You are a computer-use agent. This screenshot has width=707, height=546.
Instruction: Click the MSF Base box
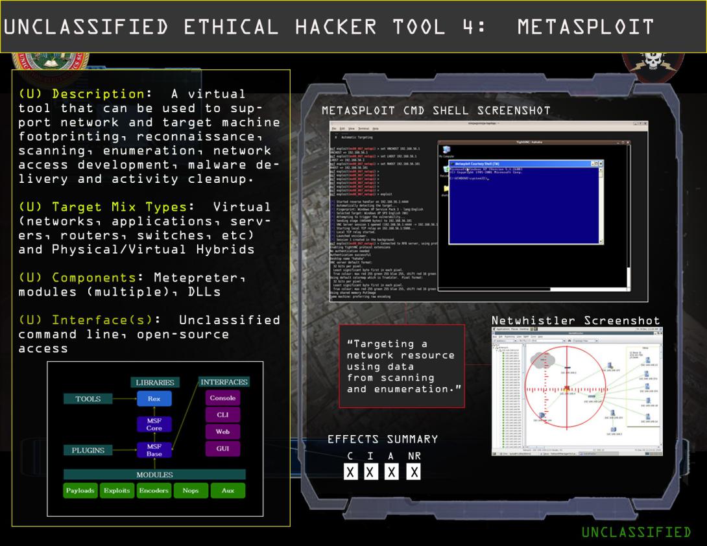[x=154, y=450]
